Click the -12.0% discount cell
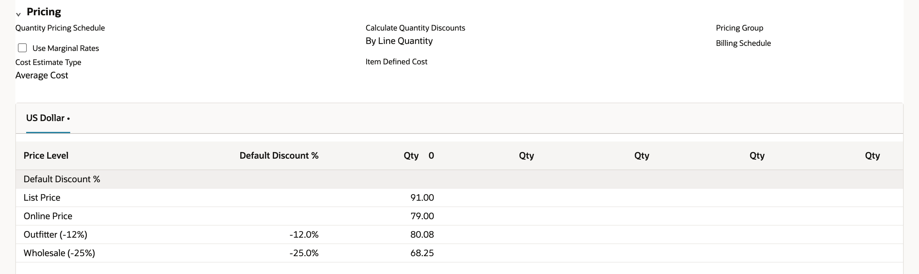 click(x=304, y=235)
